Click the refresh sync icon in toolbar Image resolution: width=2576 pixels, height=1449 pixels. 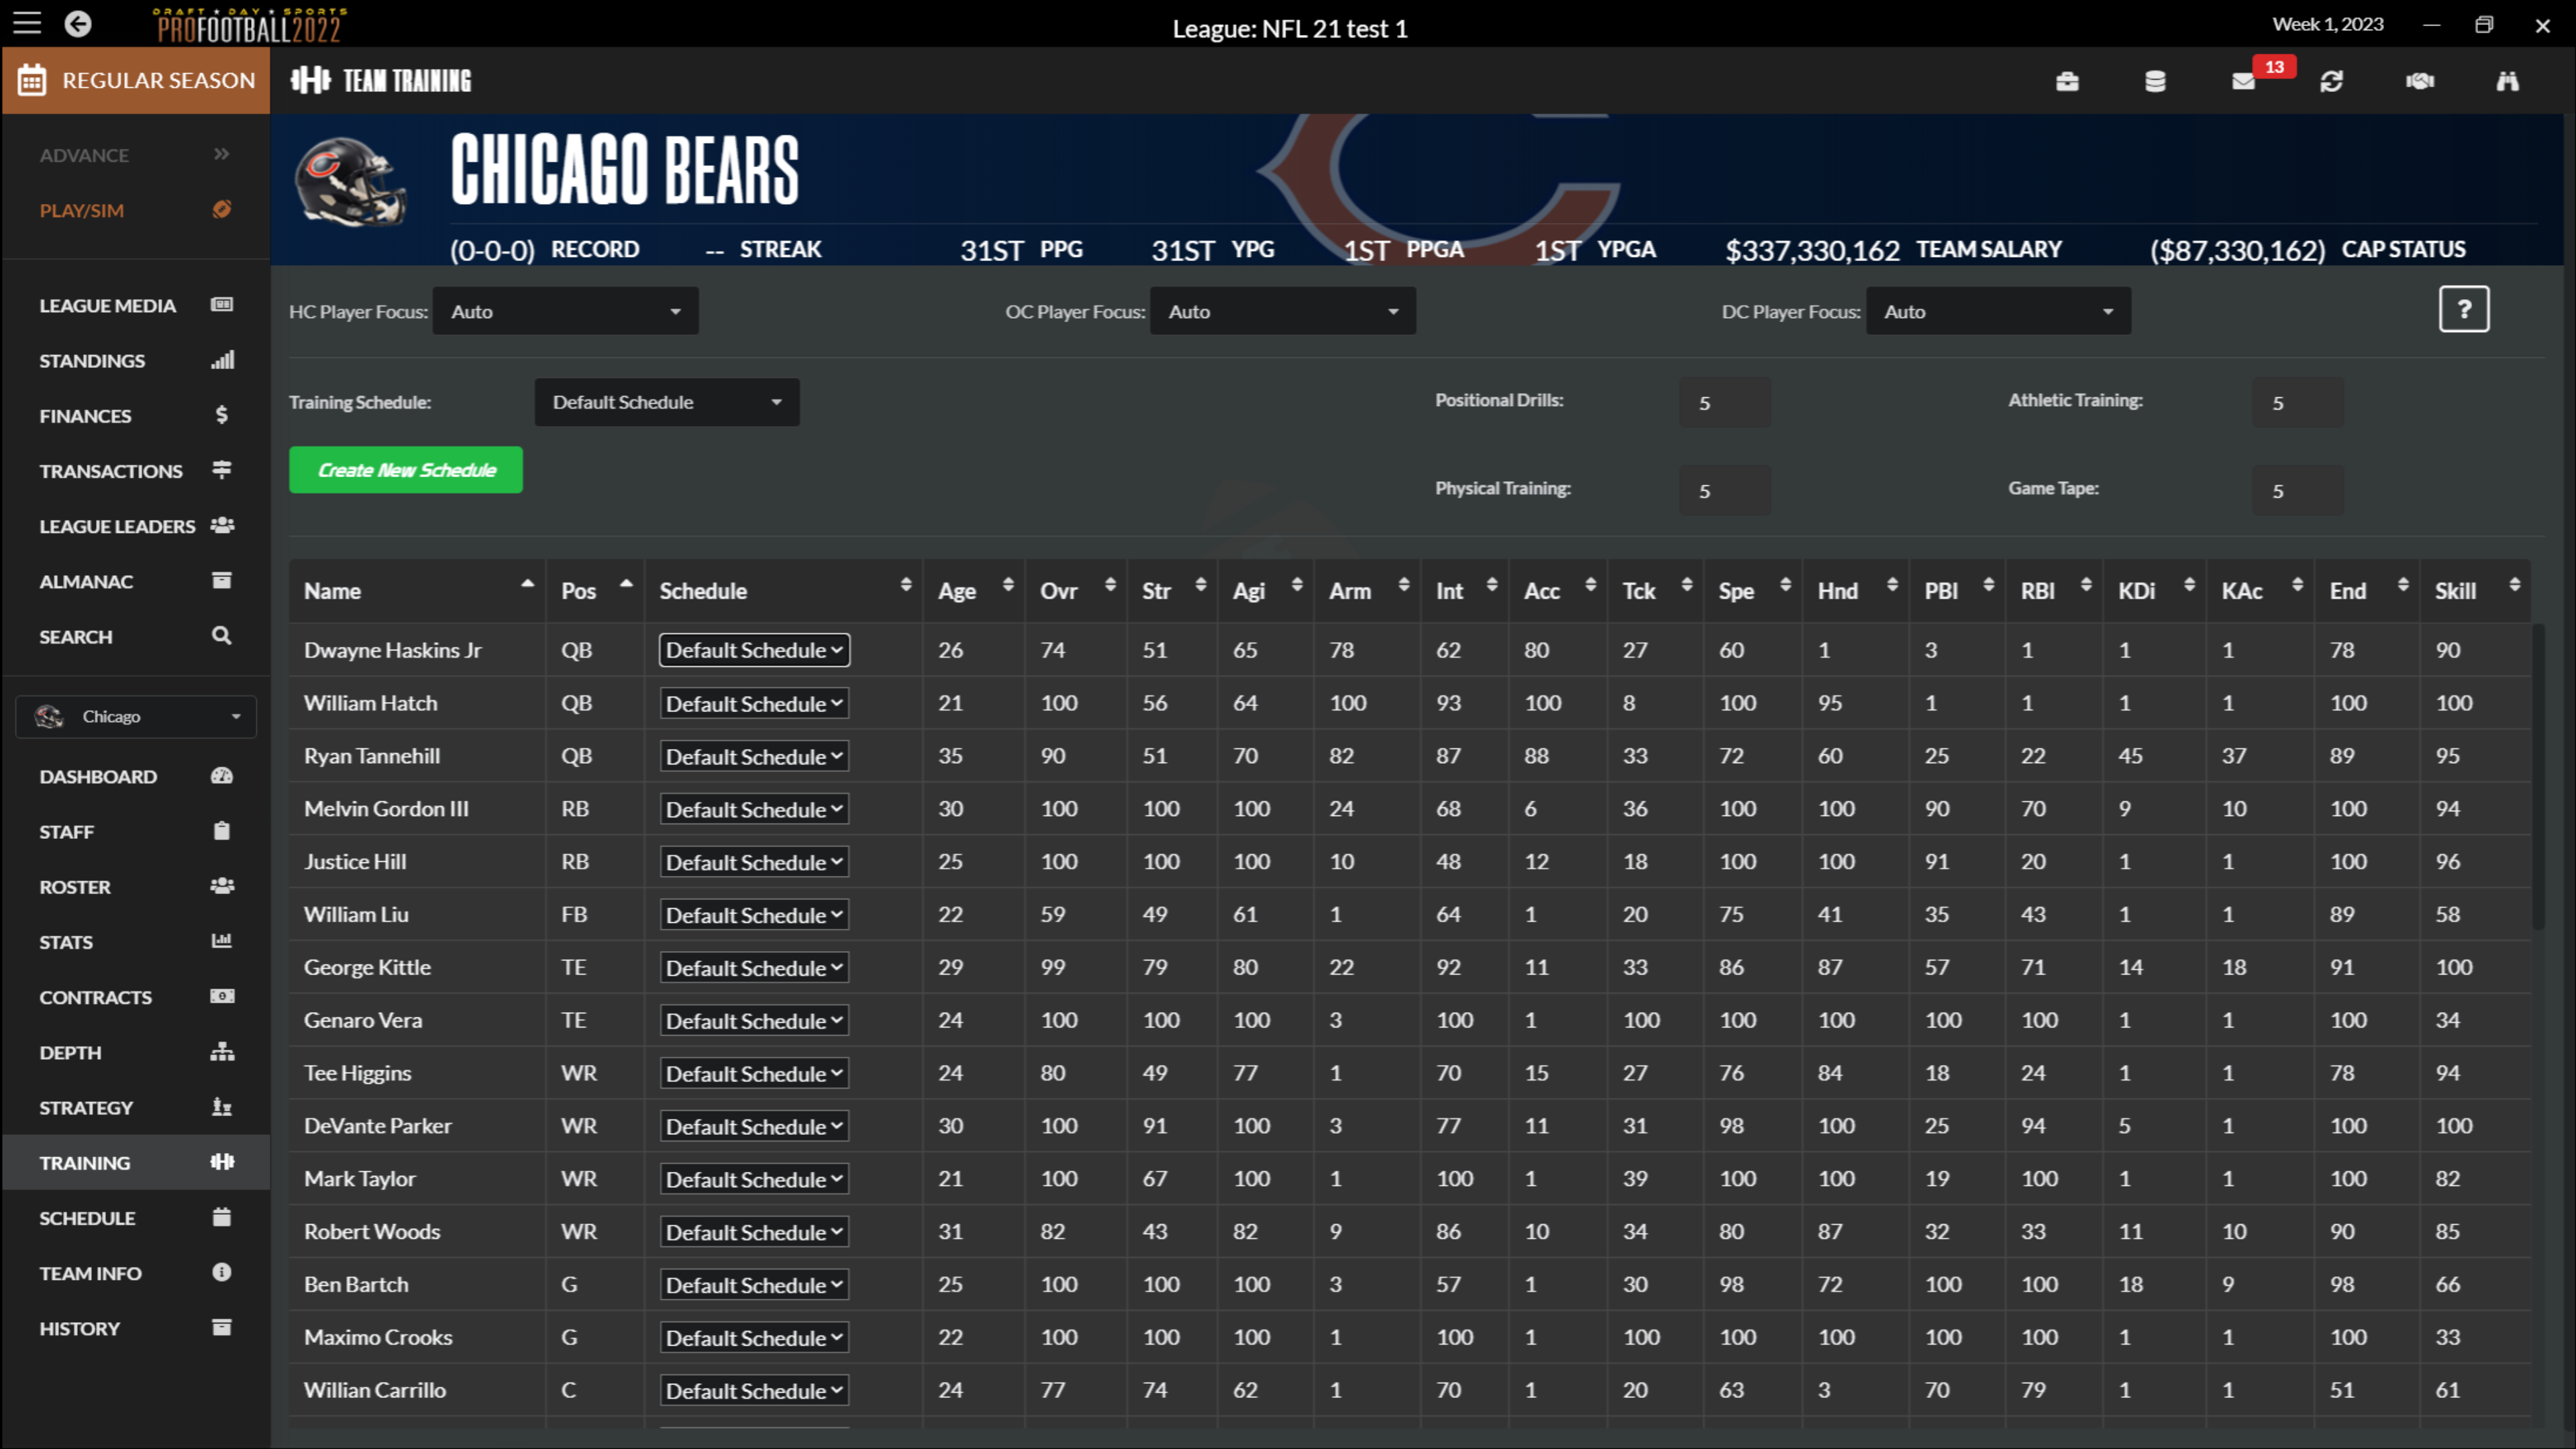2331,81
